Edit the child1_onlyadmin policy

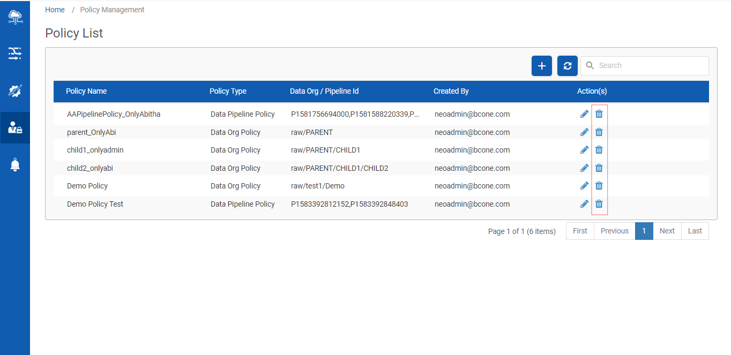tap(584, 150)
